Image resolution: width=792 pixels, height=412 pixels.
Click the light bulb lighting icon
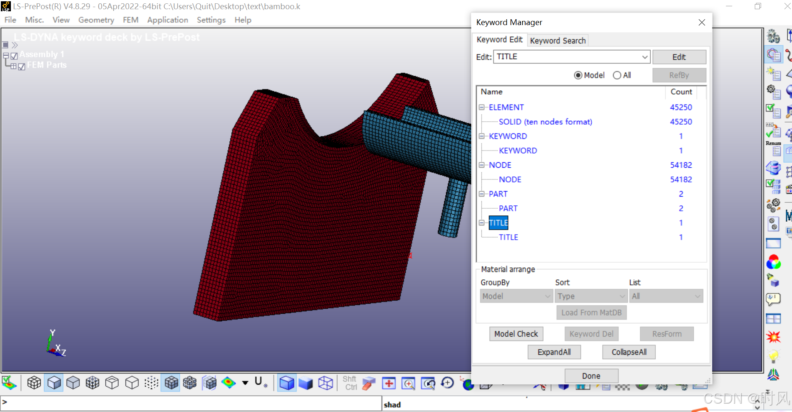(x=774, y=356)
